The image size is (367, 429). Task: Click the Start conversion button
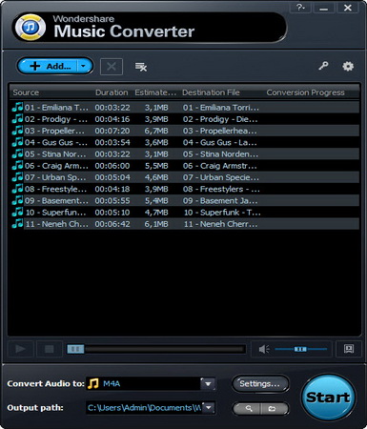(x=328, y=398)
